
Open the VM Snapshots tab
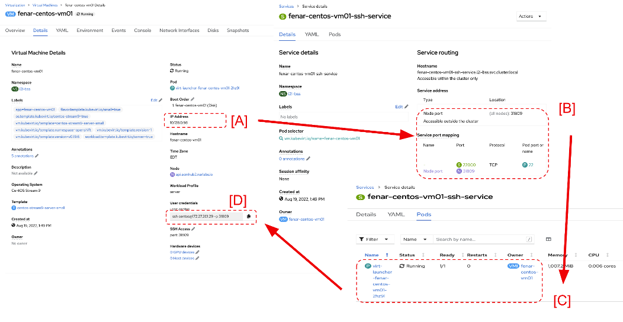click(x=238, y=31)
